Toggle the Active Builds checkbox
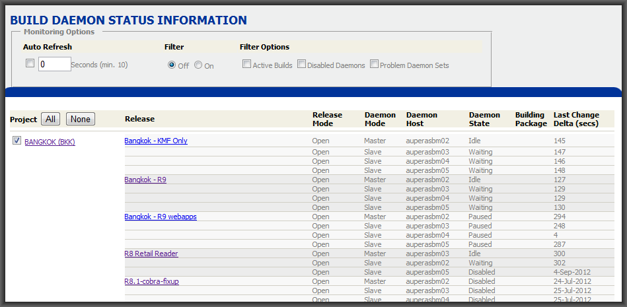This screenshot has height=307, width=627. pos(246,65)
